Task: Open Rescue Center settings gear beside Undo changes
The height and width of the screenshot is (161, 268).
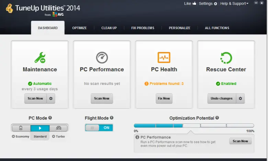Action: 240,98
